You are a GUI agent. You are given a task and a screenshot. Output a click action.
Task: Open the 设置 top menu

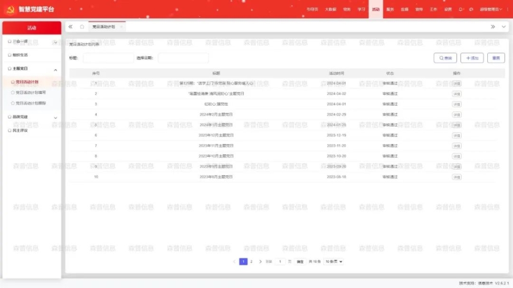point(448,9)
